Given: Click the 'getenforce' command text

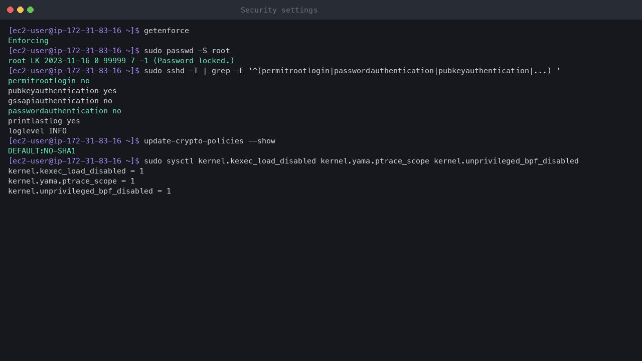Looking at the screenshot, I should point(167,31).
